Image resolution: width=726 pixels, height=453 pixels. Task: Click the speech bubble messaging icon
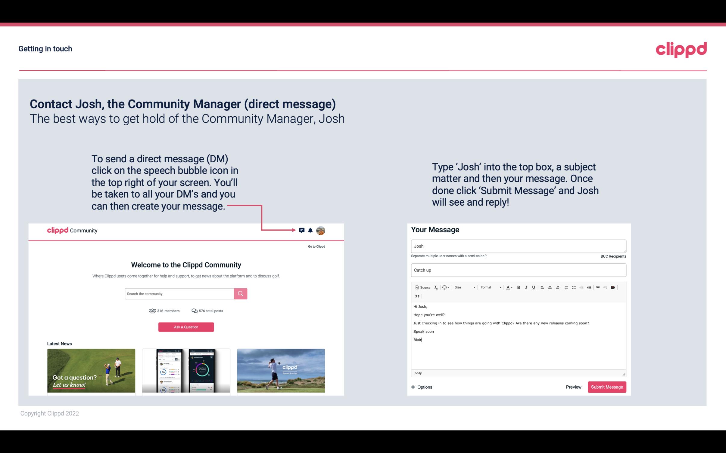[x=302, y=230]
